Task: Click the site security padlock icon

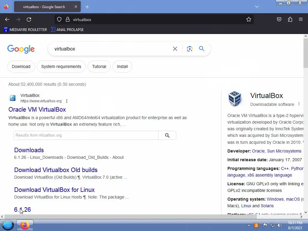Action: [68, 20]
